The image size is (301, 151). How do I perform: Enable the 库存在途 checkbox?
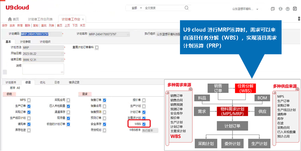click(29, 130)
